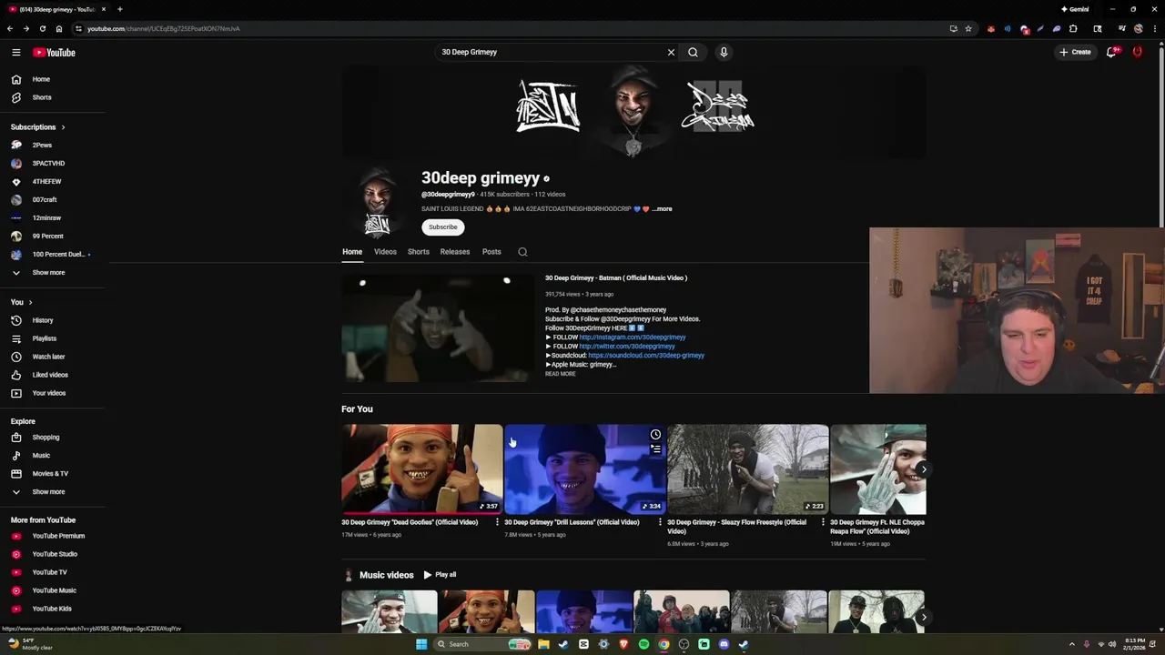
Task: Open Drill Lessons video options menu
Action: (x=660, y=522)
